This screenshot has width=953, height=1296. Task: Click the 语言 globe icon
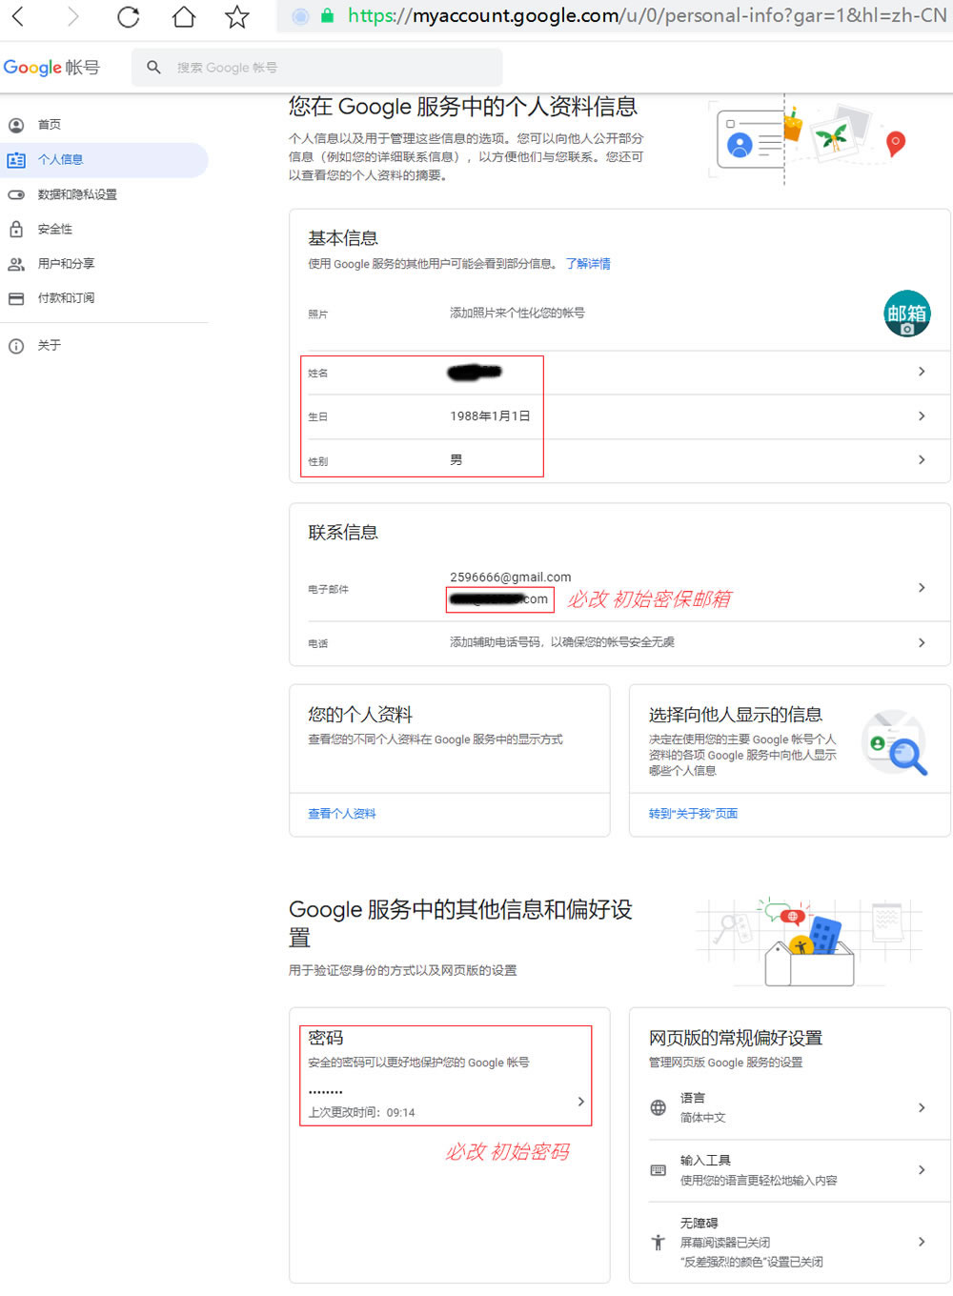pos(659,1107)
